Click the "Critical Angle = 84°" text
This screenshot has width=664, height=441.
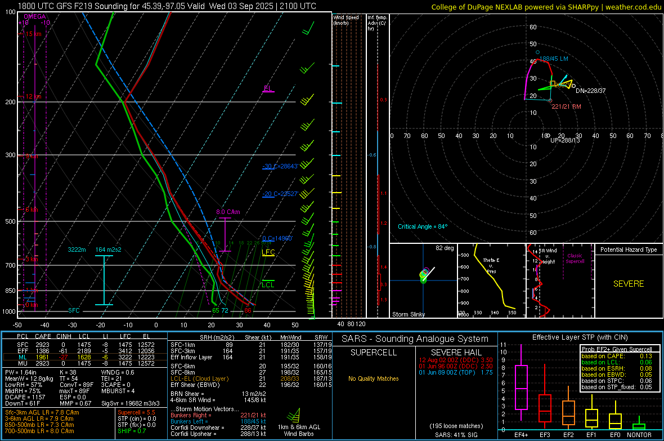[x=423, y=226]
